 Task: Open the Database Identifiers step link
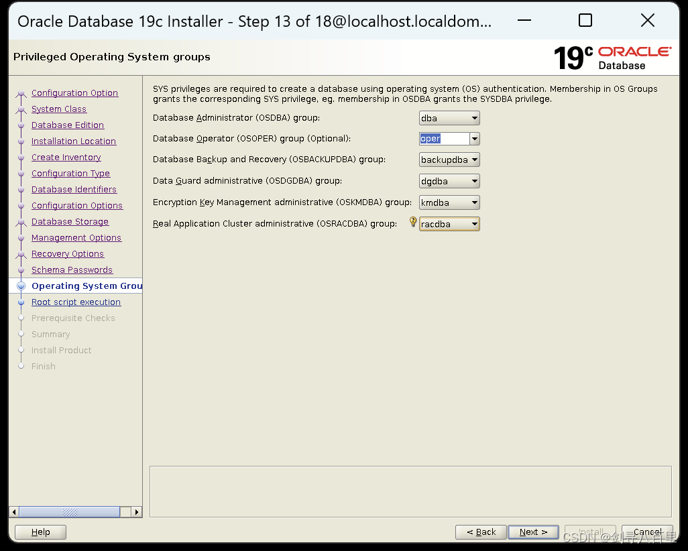(74, 189)
